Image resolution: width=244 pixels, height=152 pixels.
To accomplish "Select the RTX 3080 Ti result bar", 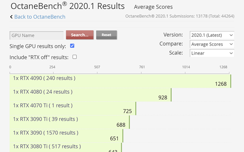I will 66,147.
